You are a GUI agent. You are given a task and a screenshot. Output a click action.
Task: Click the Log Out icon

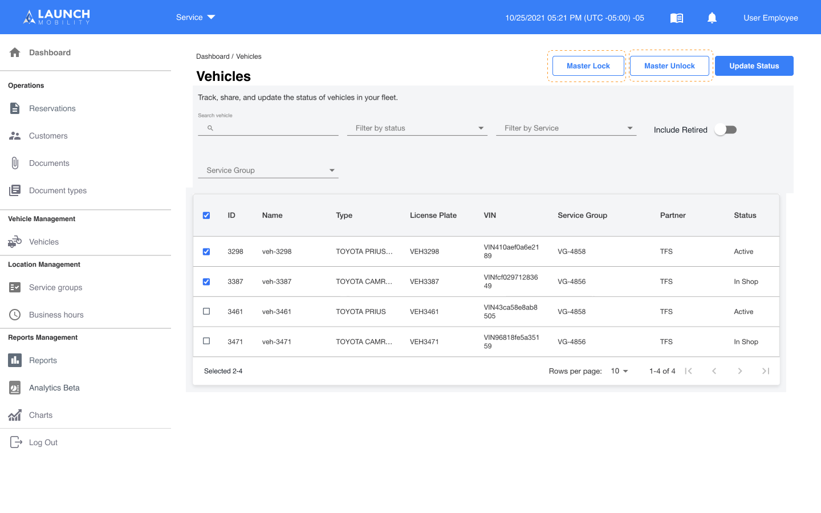(x=16, y=442)
